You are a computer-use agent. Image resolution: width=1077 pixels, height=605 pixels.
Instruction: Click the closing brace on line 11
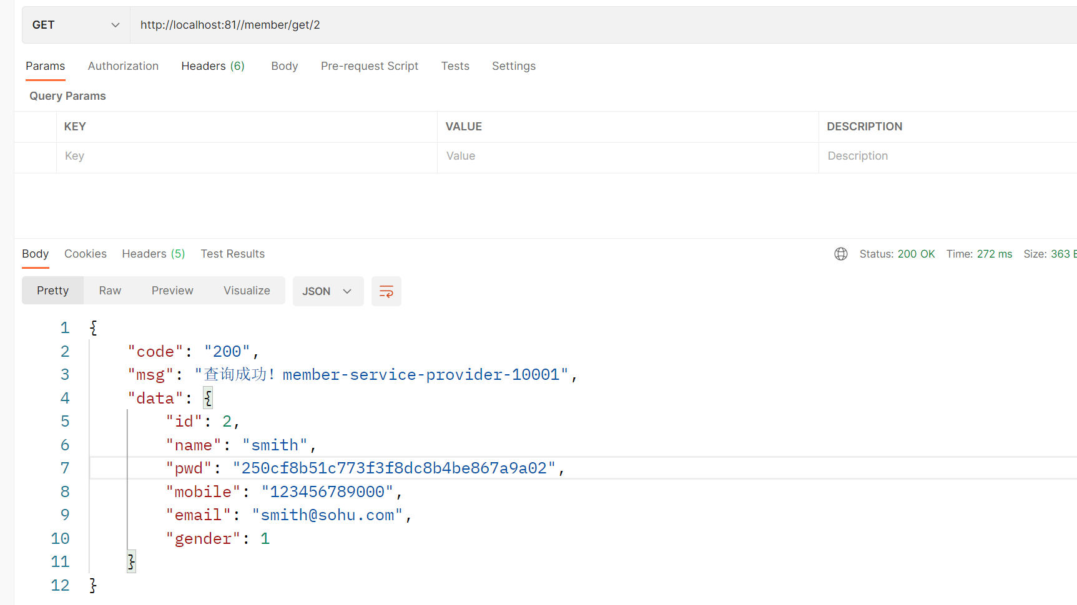pyautogui.click(x=131, y=562)
